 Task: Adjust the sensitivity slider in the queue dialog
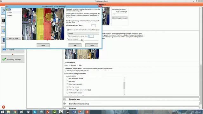point(83,41)
